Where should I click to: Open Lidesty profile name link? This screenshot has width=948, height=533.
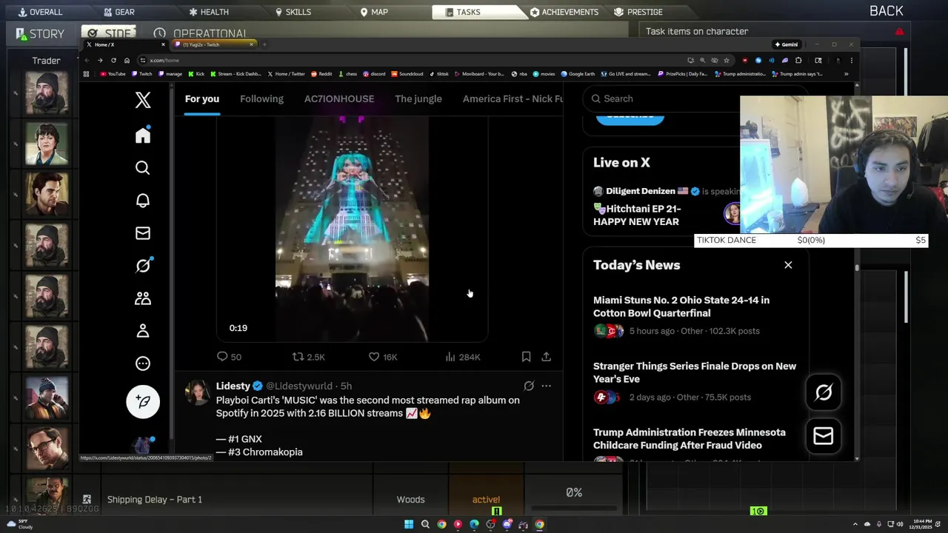(x=233, y=386)
